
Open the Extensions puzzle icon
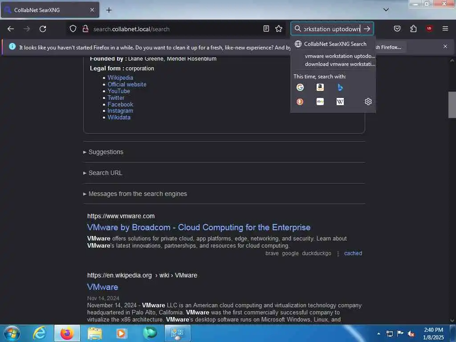(413, 28)
